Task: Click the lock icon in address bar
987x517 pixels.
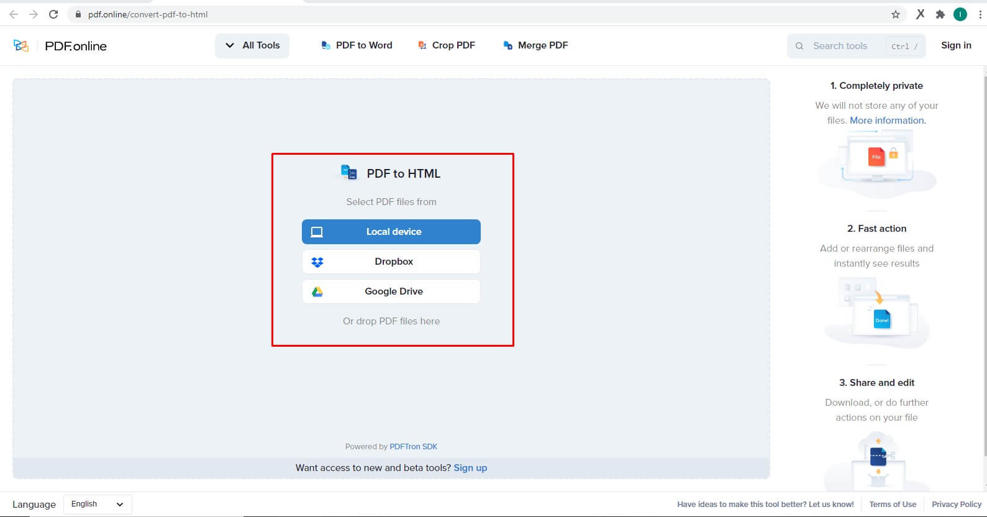Action: point(78,14)
